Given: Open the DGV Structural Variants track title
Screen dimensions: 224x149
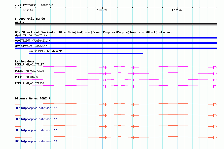Looking at the screenshot, I should click(x=93, y=32).
